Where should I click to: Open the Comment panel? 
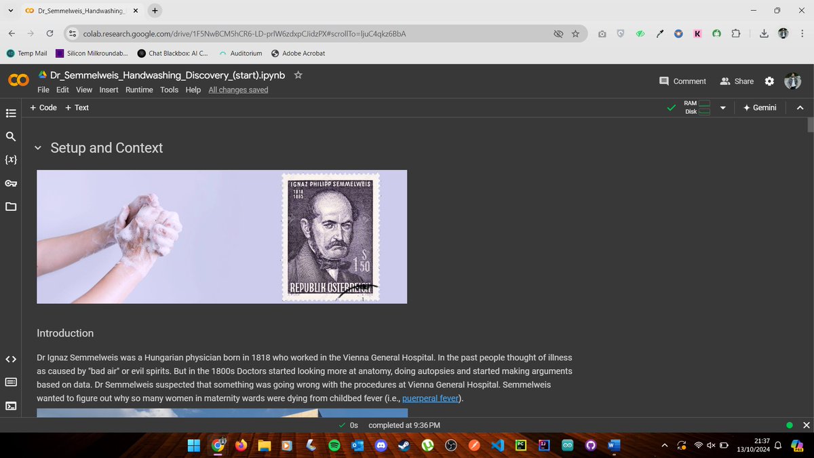(x=683, y=81)
